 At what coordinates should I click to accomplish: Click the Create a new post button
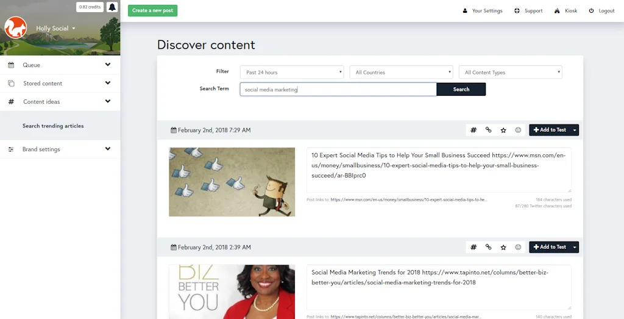coord(152,10)
